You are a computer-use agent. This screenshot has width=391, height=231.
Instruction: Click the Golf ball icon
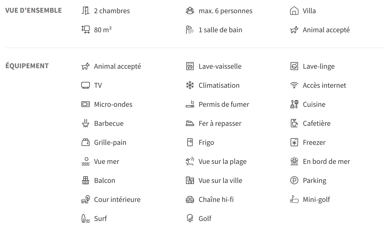tap(190, 218)
